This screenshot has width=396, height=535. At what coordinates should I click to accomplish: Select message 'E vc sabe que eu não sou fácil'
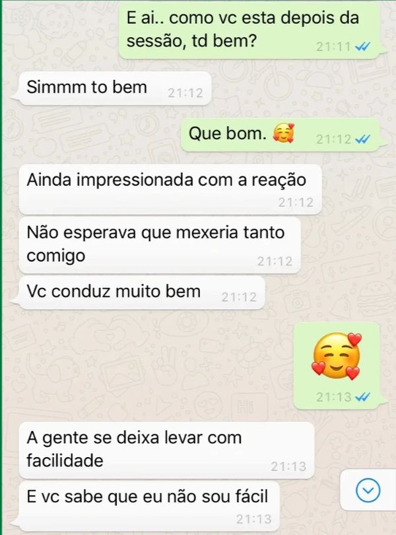point(149,506)
